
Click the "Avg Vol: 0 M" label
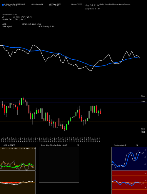(x=92, y=5)
